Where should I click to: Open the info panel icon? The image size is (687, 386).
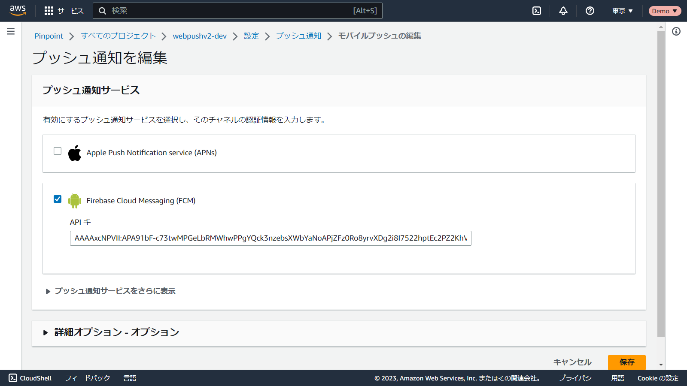click(x=676, y=31)
